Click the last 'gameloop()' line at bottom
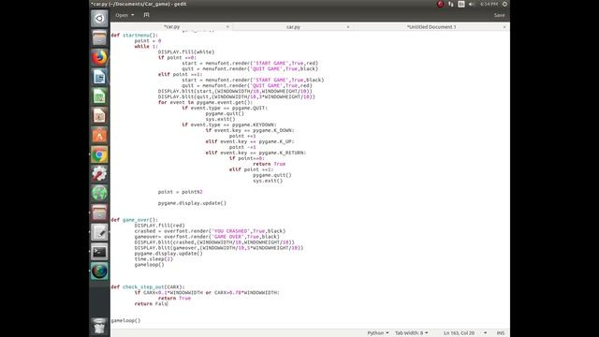The width and height of the screenshot is (599, 337). point(125,320)
